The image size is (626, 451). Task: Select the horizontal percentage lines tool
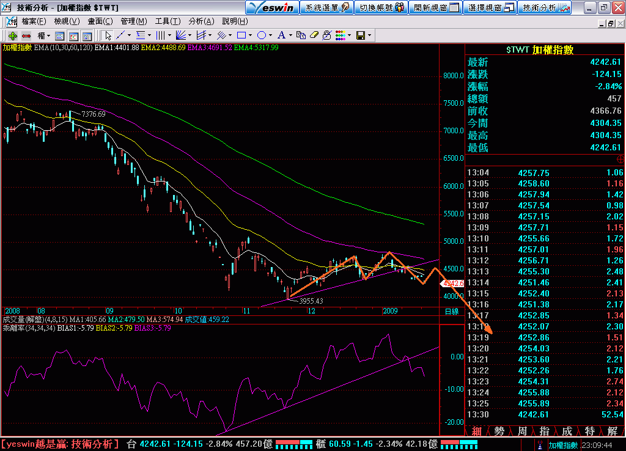click(x=141, y=35)
